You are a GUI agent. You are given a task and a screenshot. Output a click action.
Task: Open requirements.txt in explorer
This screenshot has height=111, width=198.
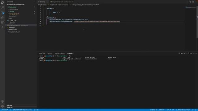21,32
